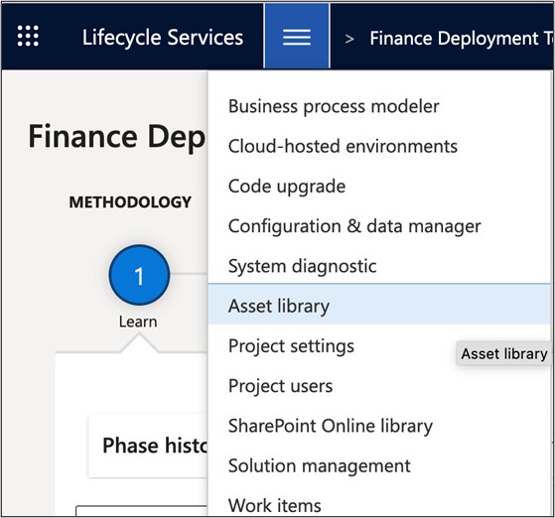Select methodology phase 1 circle
Screen dimensions: 555x518
[139, 275]
